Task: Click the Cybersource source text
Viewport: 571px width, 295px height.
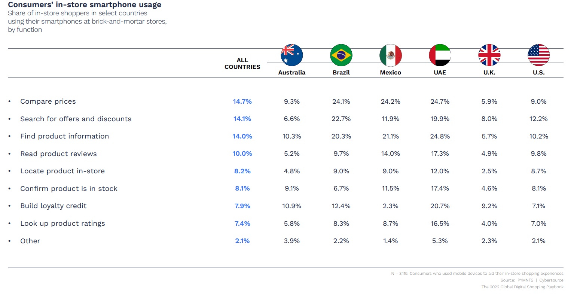Action: pos(551,280)
